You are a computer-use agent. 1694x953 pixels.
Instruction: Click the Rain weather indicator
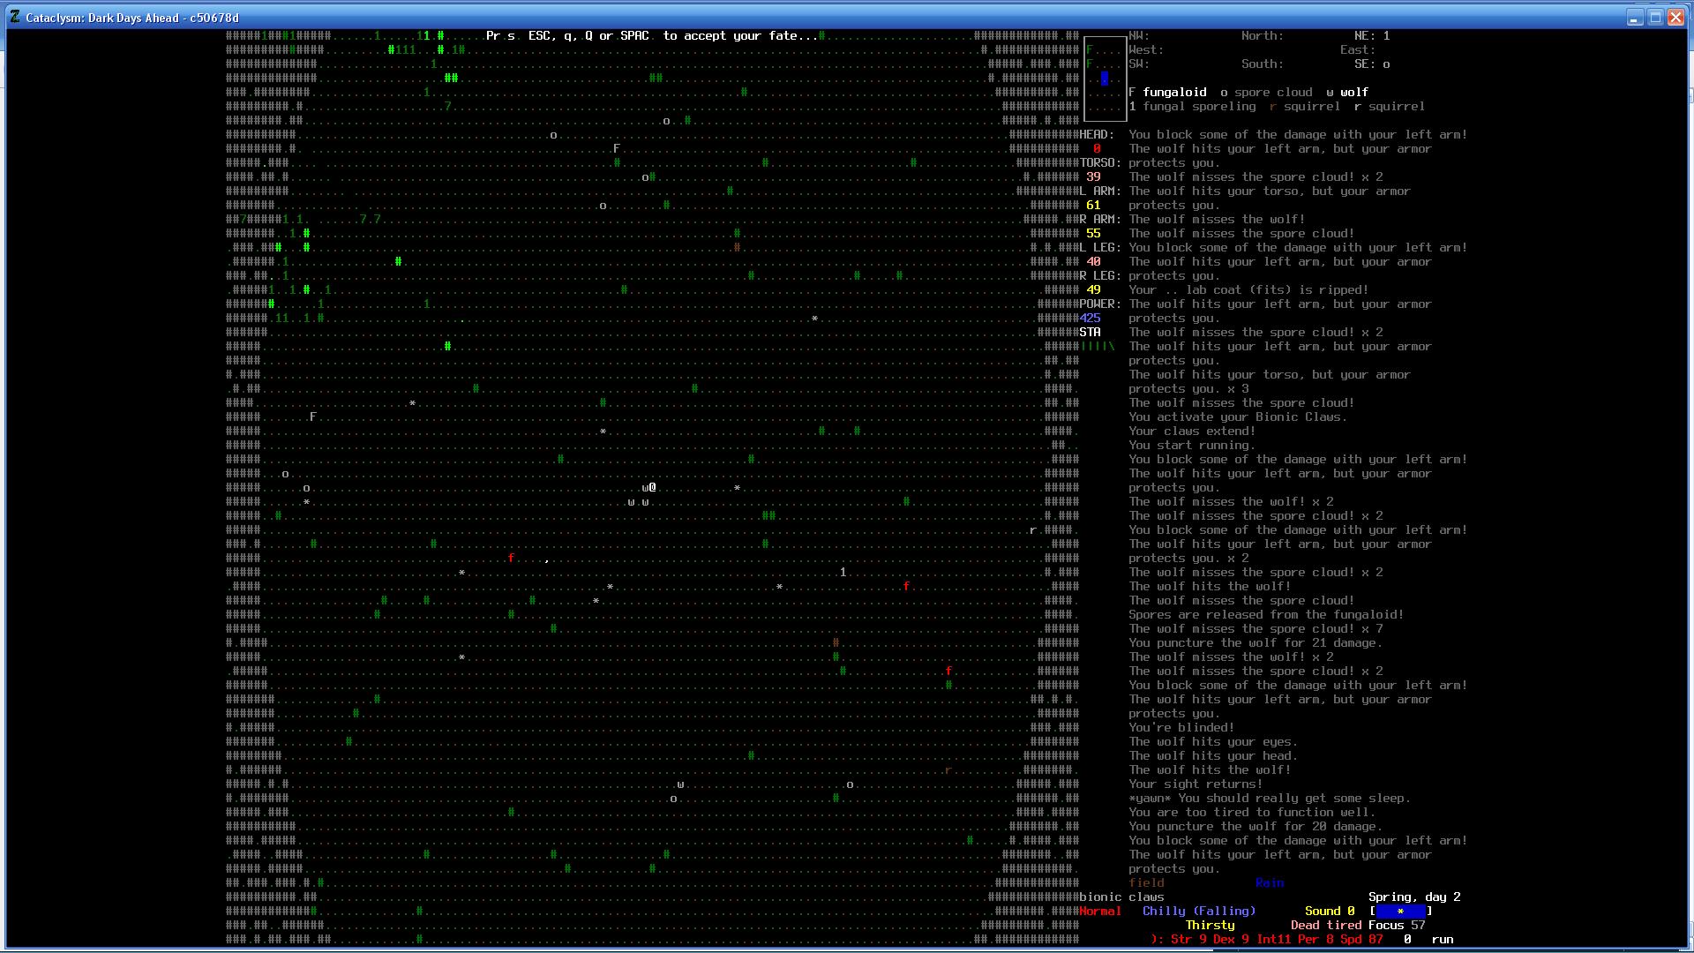(x=1269, y=882)
